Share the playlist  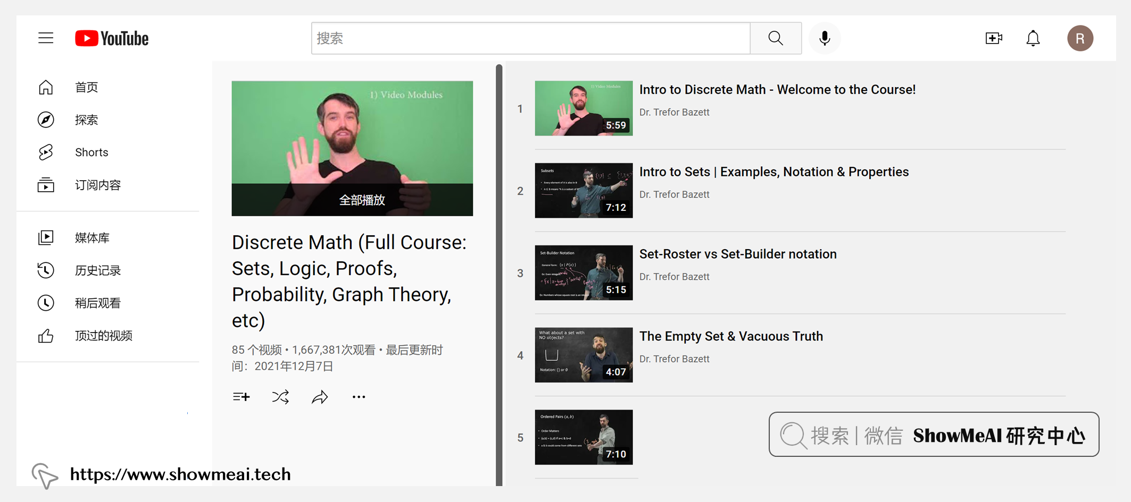point(320,396)
